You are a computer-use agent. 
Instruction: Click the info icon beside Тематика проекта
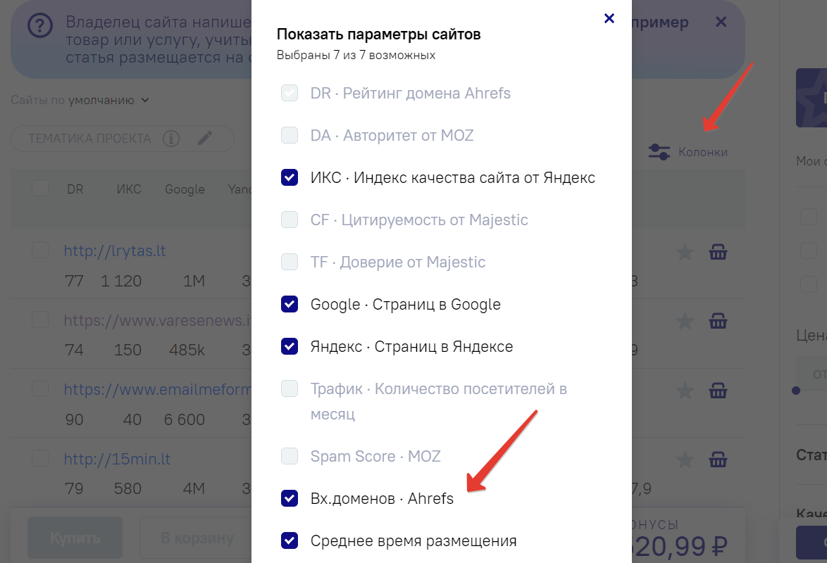pos(171,139)
